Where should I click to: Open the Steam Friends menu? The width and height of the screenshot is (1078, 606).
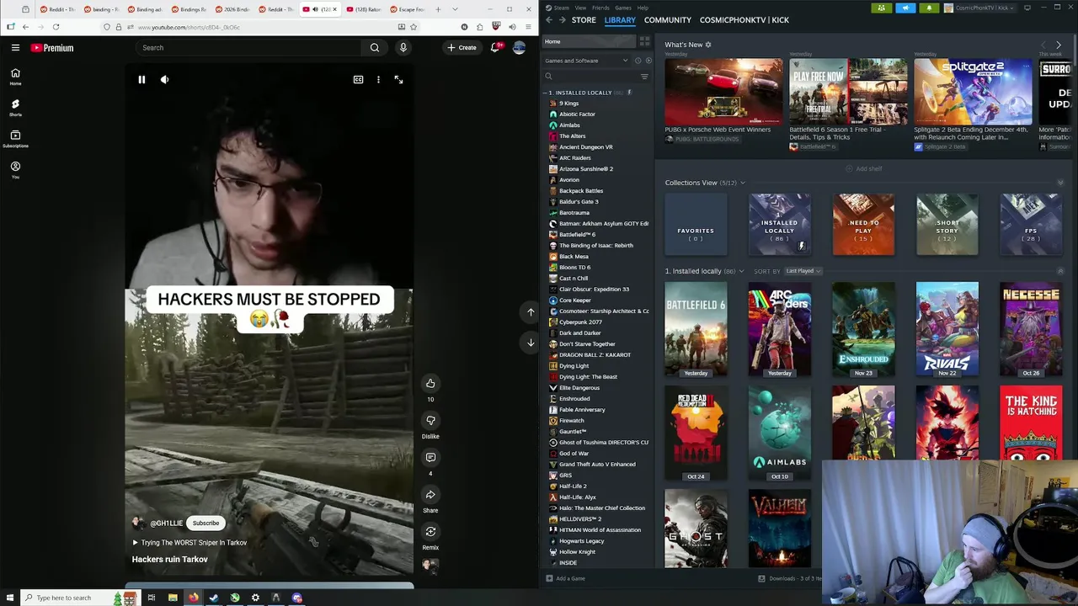(601, 8)
